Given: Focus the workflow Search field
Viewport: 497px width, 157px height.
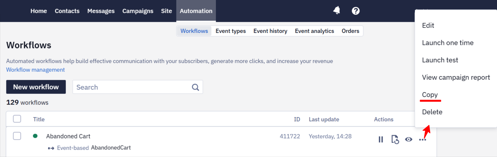Looking at the screenshot, I should pos(138,87).
